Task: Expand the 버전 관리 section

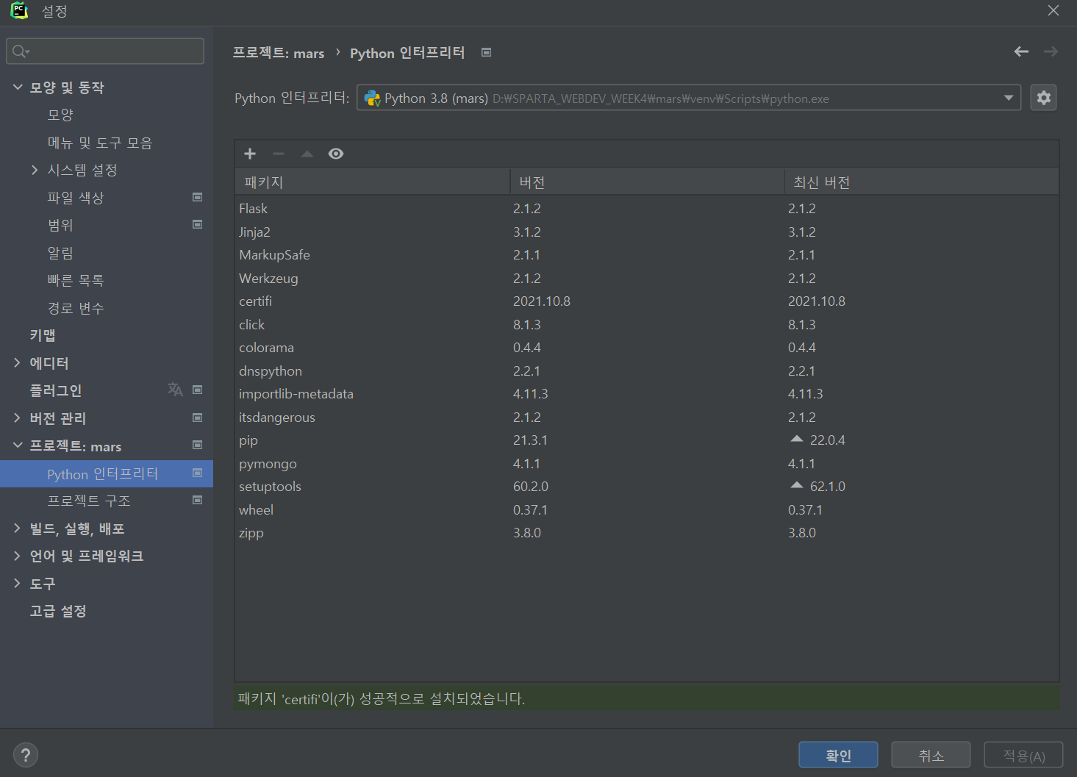Action: coord(17,418)
